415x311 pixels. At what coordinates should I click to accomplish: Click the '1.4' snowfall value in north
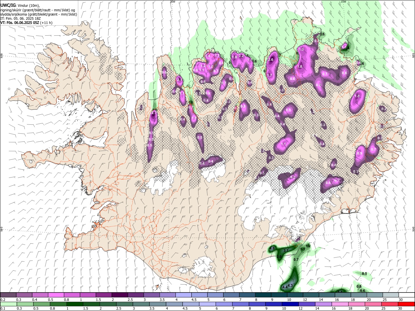pyautogui.click(x=208, y=56)
